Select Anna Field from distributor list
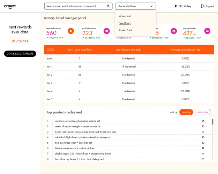218x174 pixels. (125, 16)
